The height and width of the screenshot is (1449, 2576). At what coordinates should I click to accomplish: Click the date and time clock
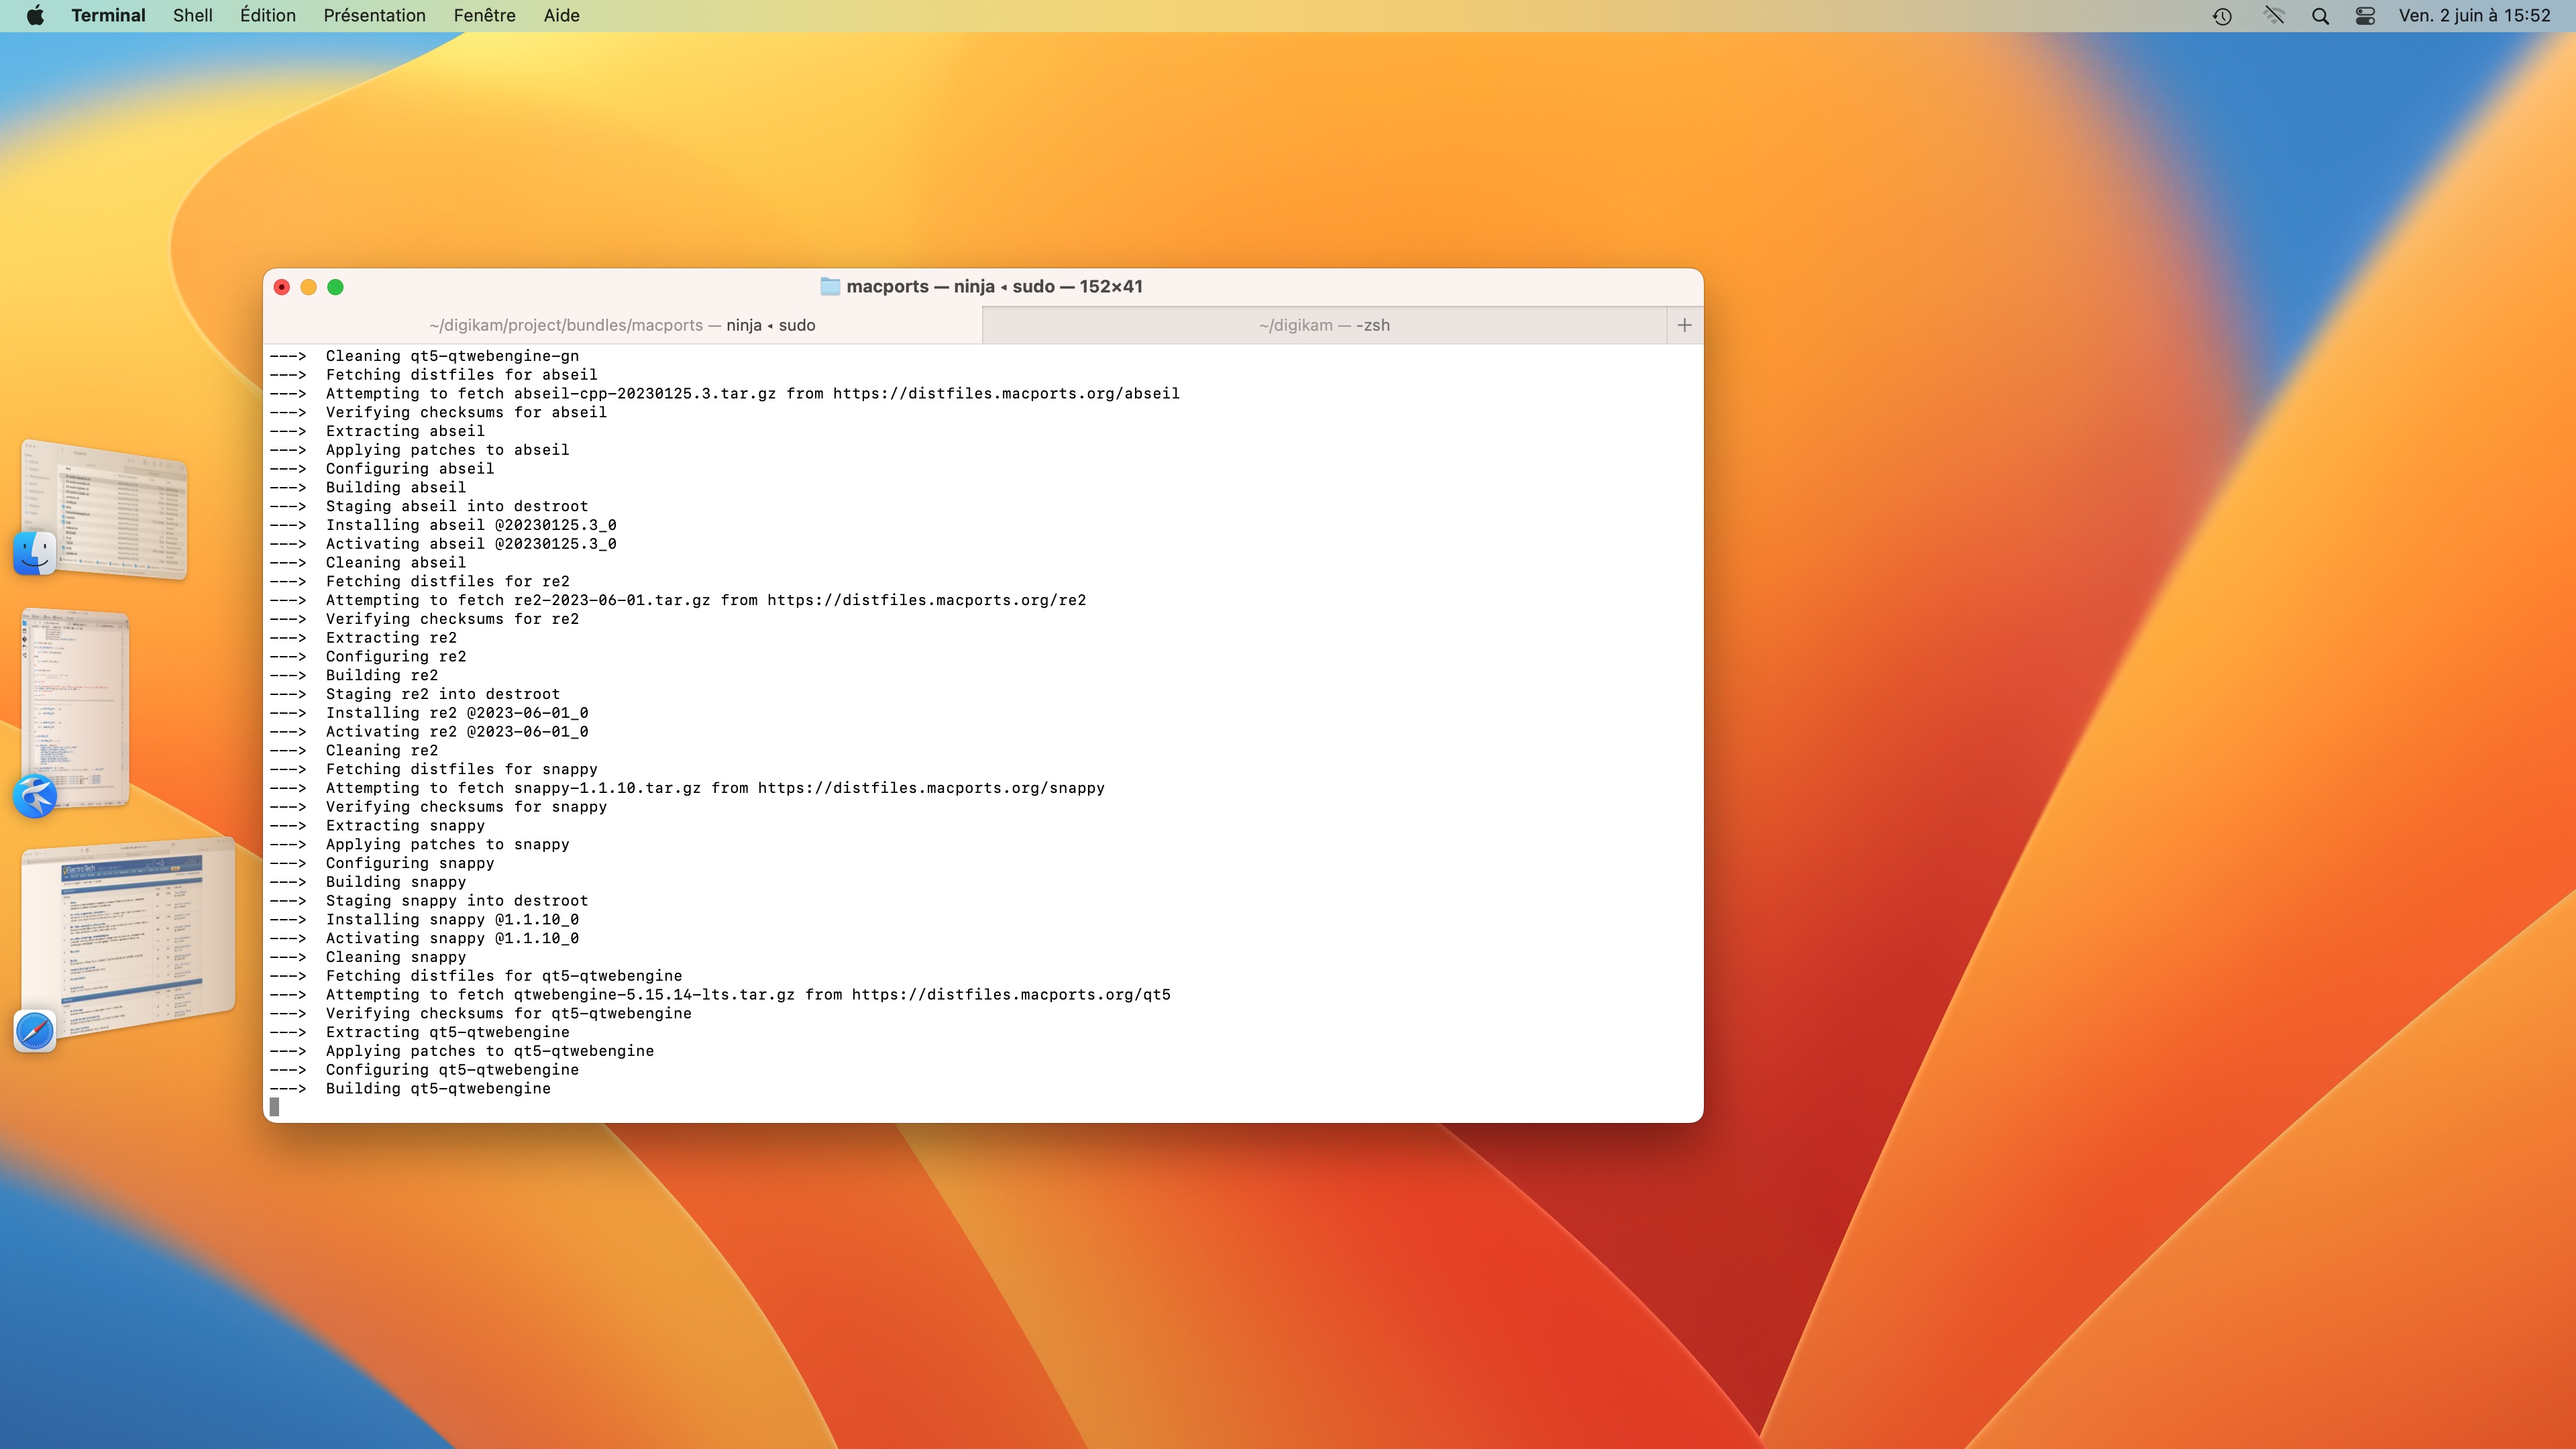click(2474, 15)
